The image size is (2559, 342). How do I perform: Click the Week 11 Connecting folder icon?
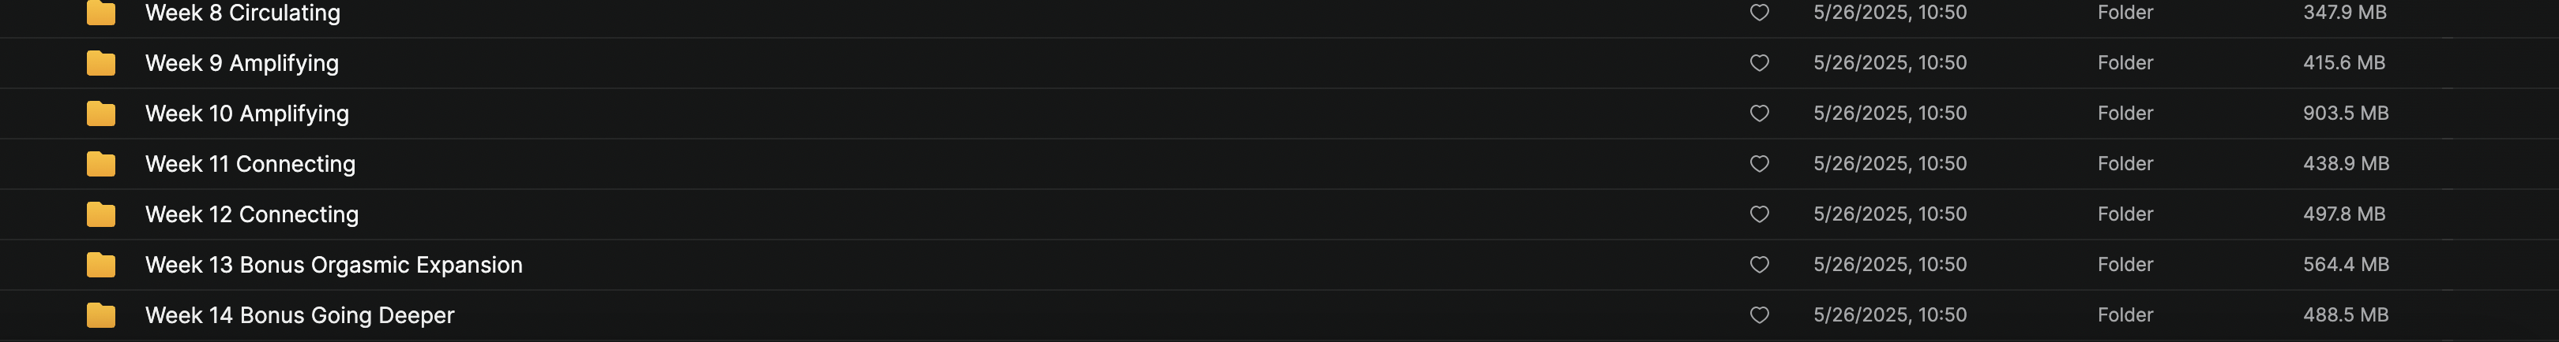(100, 164)
